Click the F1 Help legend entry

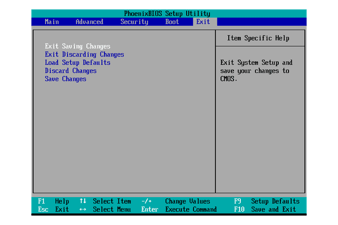[54, 201]
